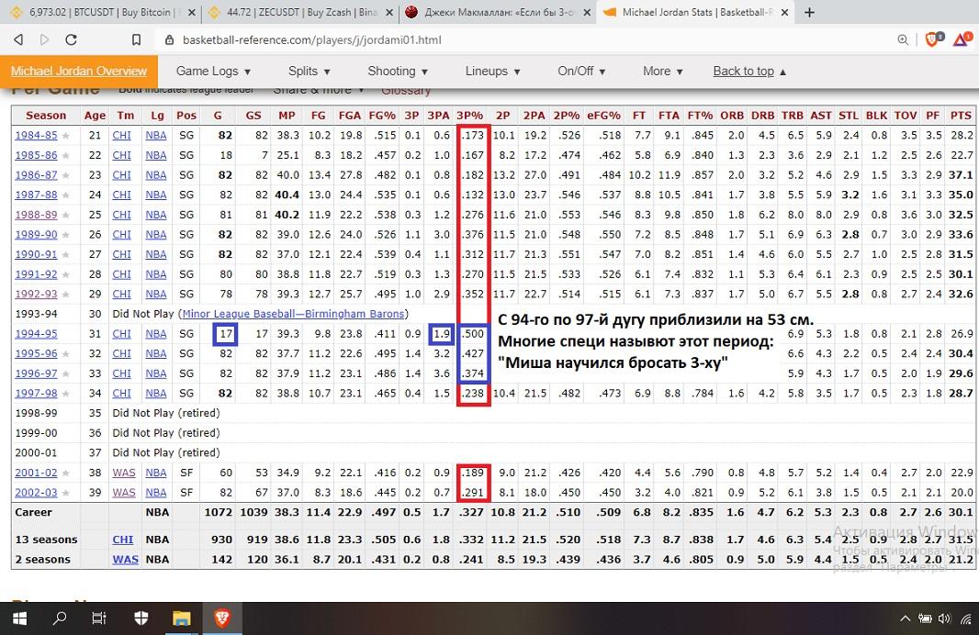Switch to the Джеки Макмаллан tab

(x=498, y=13)
